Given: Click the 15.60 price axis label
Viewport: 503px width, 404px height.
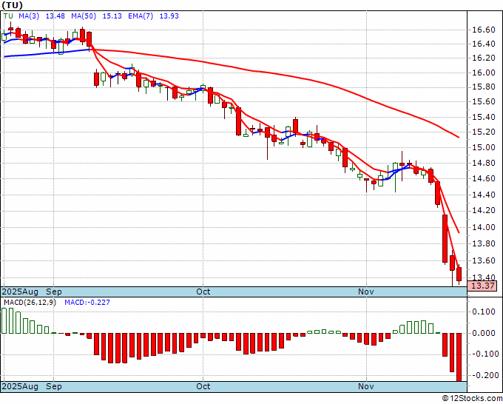Looking at the screenshot, I should pyautogui.click(x=484, y=101).
